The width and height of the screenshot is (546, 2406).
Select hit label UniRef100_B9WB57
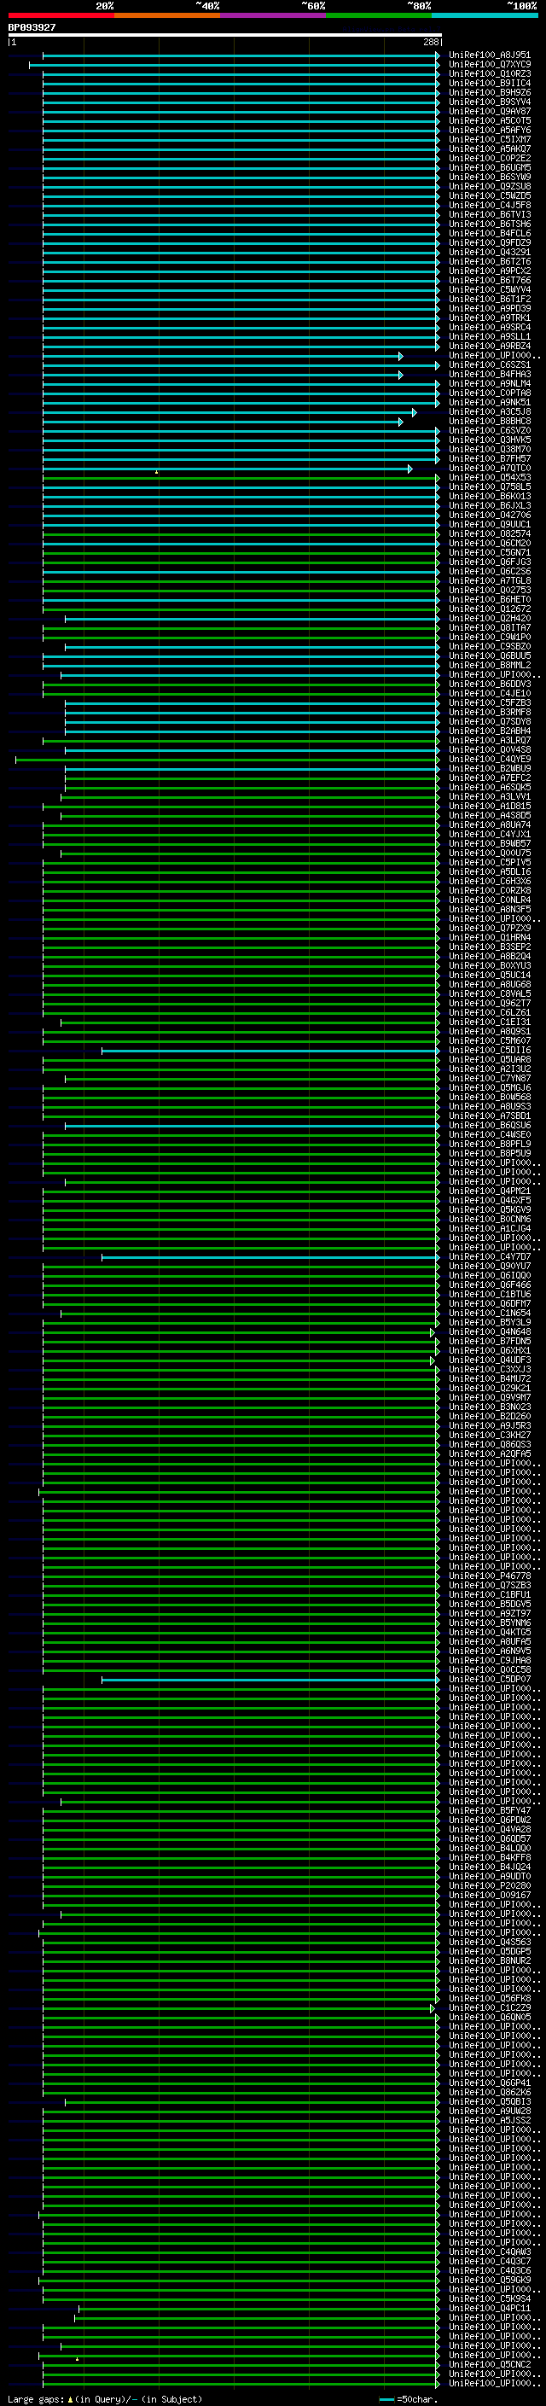tap(490, 843)
